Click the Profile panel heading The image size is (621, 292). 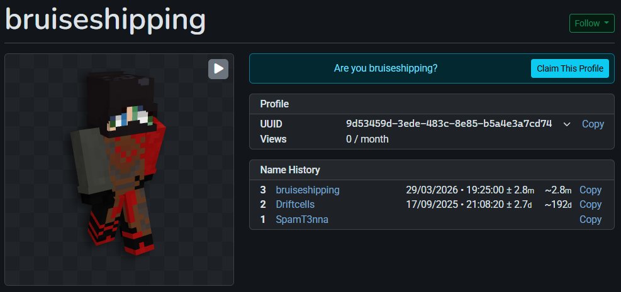pos(274,104)
